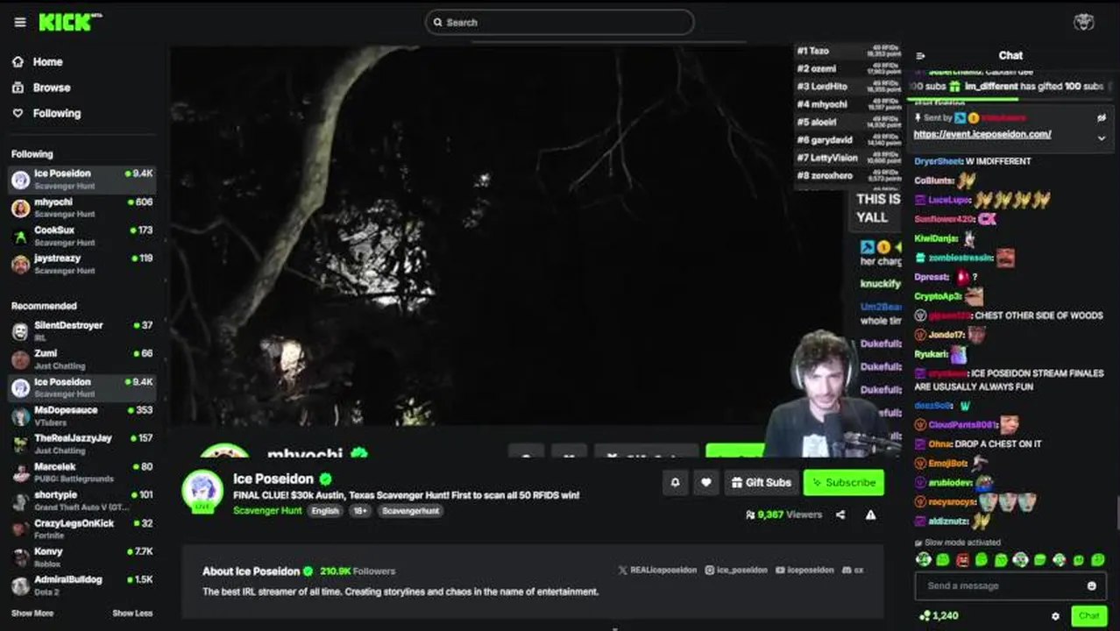This screenshot has height=631, width=1120.
Task: Click DryerSheet username in chat
Action: (x=938, y=161)
